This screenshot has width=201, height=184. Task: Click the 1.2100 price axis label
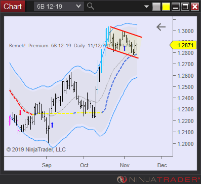(x=185, y=132)
